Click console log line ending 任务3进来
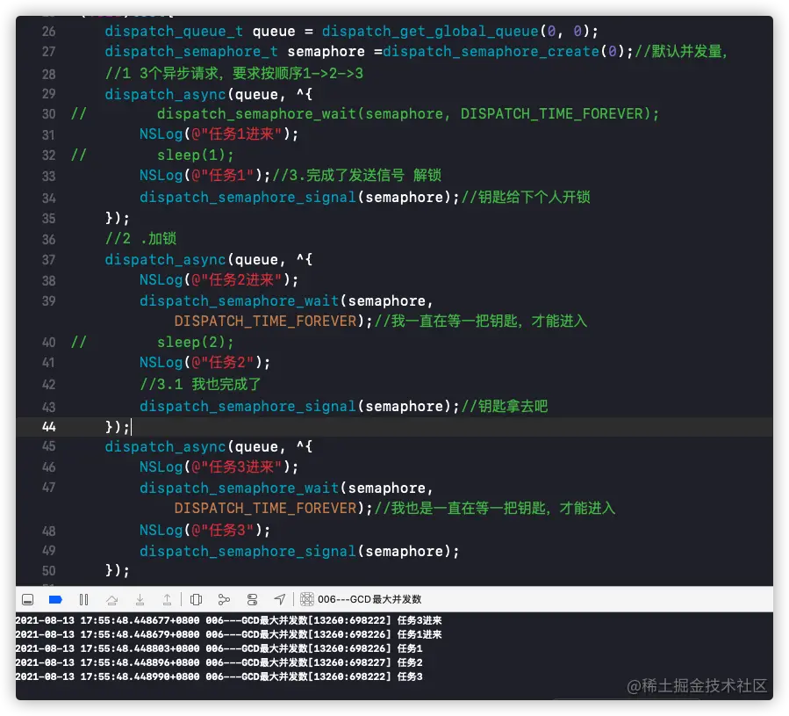 (x=228, y=620)
